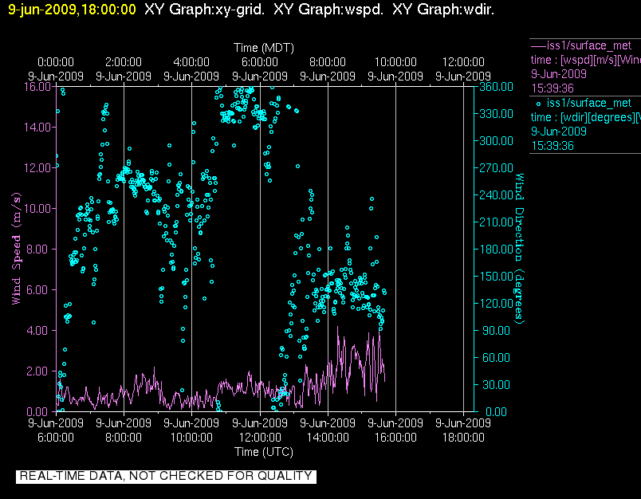Select the 4:00:00 tick on the MDT axis

click(191, 62)
